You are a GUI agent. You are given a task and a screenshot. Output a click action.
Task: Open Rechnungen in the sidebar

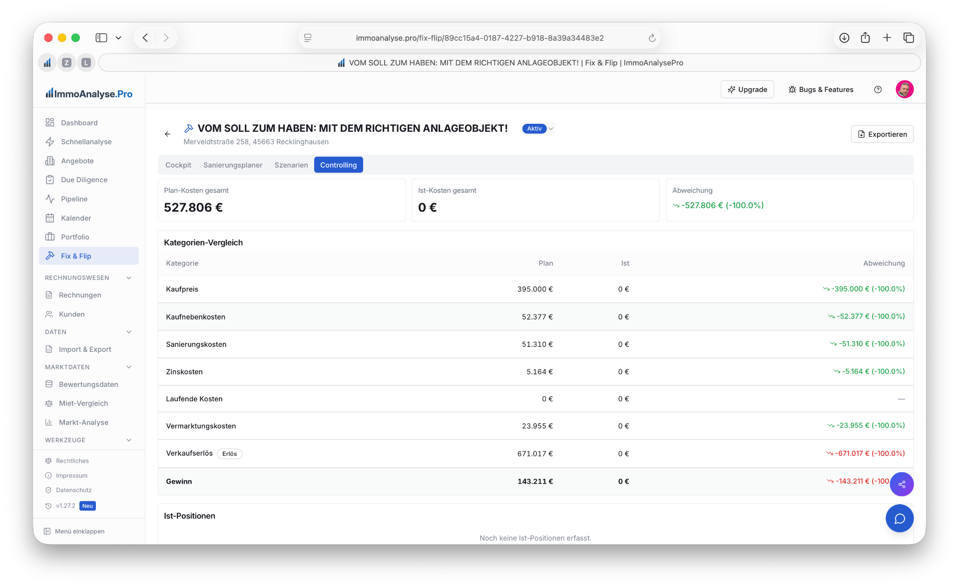click(88, 295)
